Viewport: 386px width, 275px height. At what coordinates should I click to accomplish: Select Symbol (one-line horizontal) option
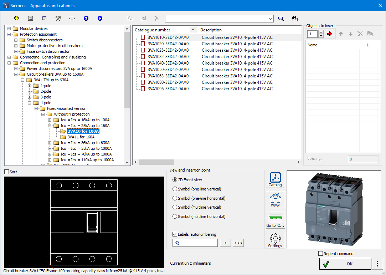tap(175, 198)
